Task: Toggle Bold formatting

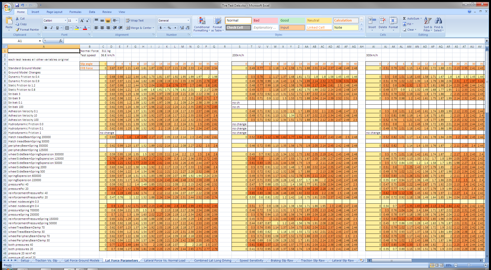Action: pyautogui.click(x=46, y=28)
